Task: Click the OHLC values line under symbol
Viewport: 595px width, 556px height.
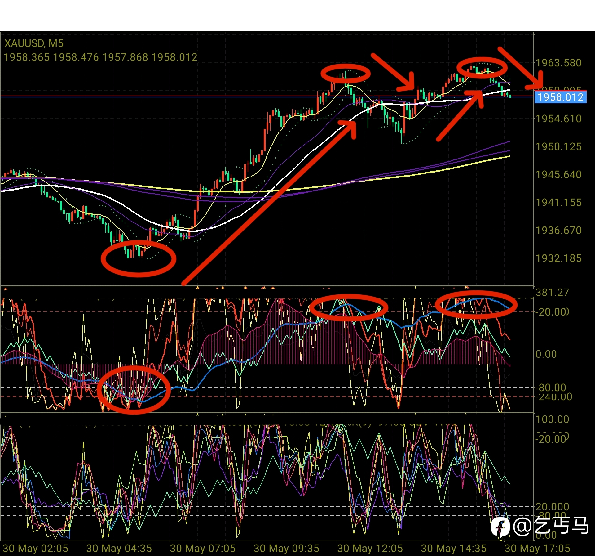Action: click(x=100, y=57)
